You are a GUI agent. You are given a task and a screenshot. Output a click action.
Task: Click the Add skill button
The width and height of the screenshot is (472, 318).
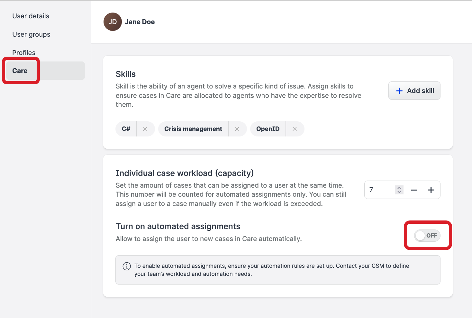tap(414, 90)
